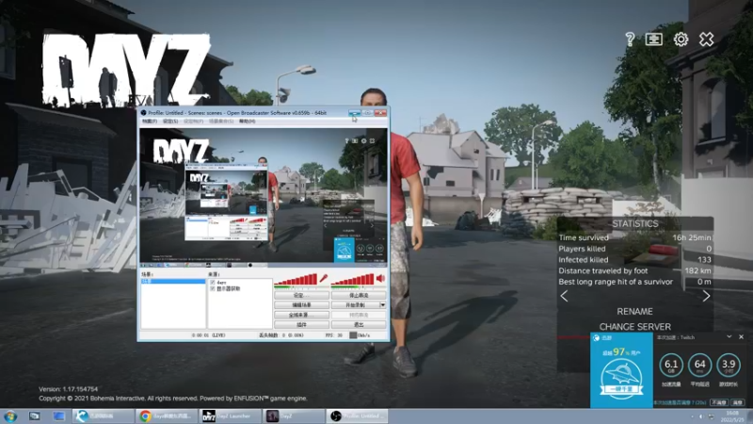Click the Global Sources button in OBS
The image size is (753, 424).
pyautogui.click(x=301, y=316)
